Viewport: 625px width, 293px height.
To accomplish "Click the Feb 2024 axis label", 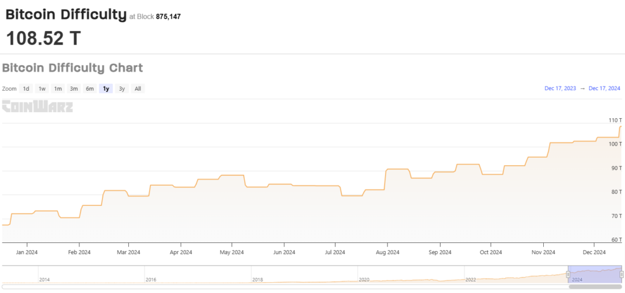I will [79, 252].
